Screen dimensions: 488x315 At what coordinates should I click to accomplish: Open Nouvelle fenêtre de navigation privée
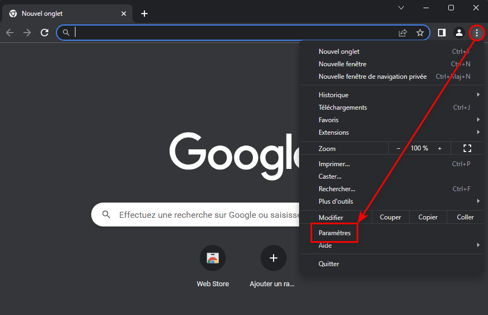[x=391, y=76]
